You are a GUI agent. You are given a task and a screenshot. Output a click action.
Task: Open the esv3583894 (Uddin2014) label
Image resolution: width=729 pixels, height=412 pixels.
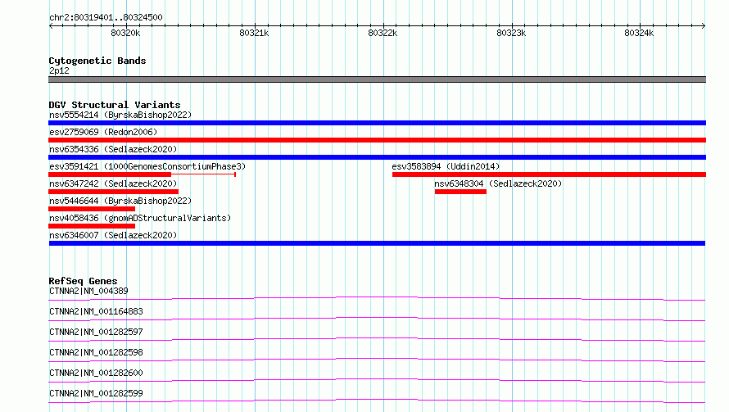point(446,166)
